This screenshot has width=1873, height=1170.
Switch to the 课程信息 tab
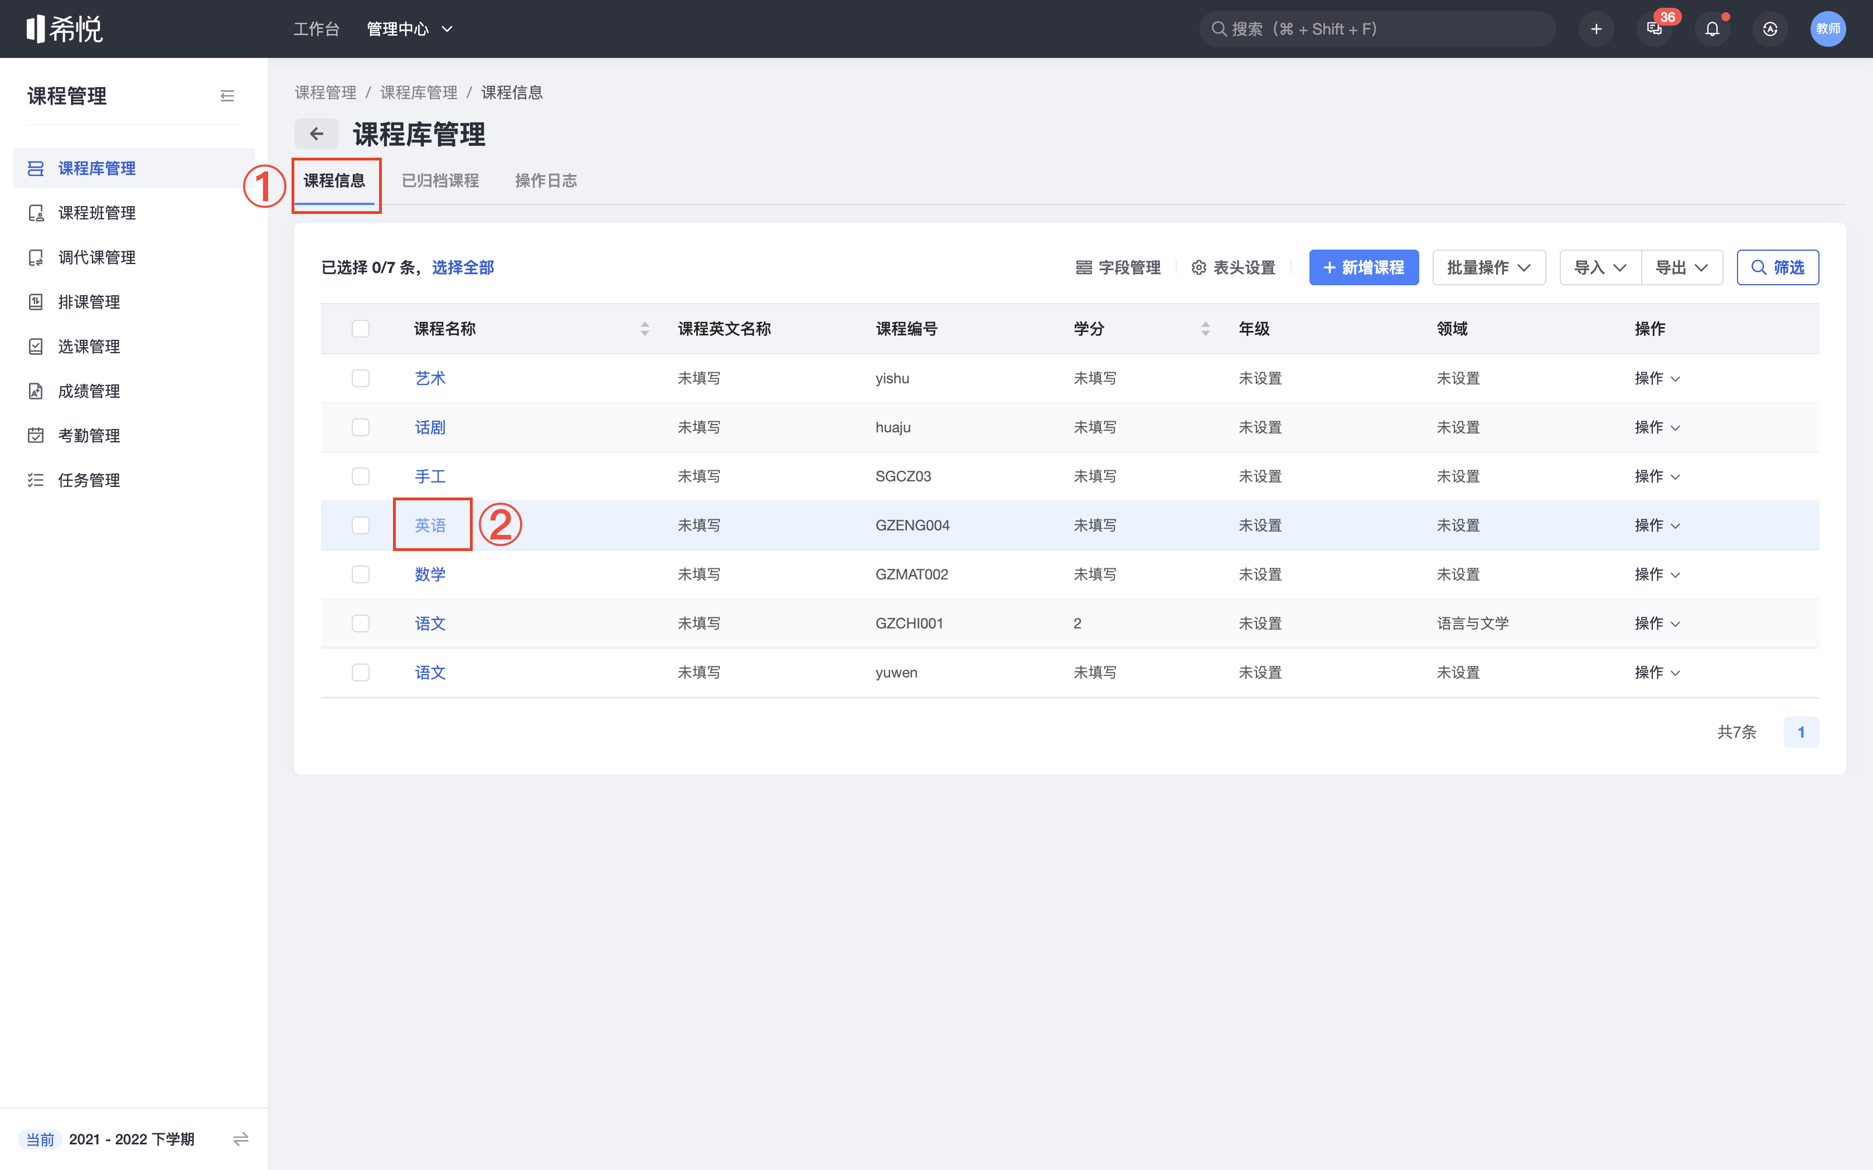334,181
